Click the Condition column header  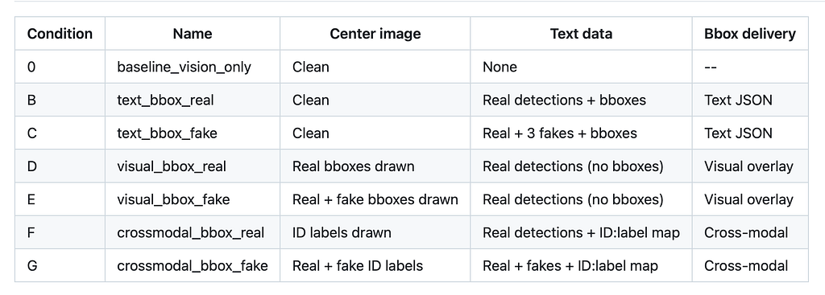coord(60,34)
